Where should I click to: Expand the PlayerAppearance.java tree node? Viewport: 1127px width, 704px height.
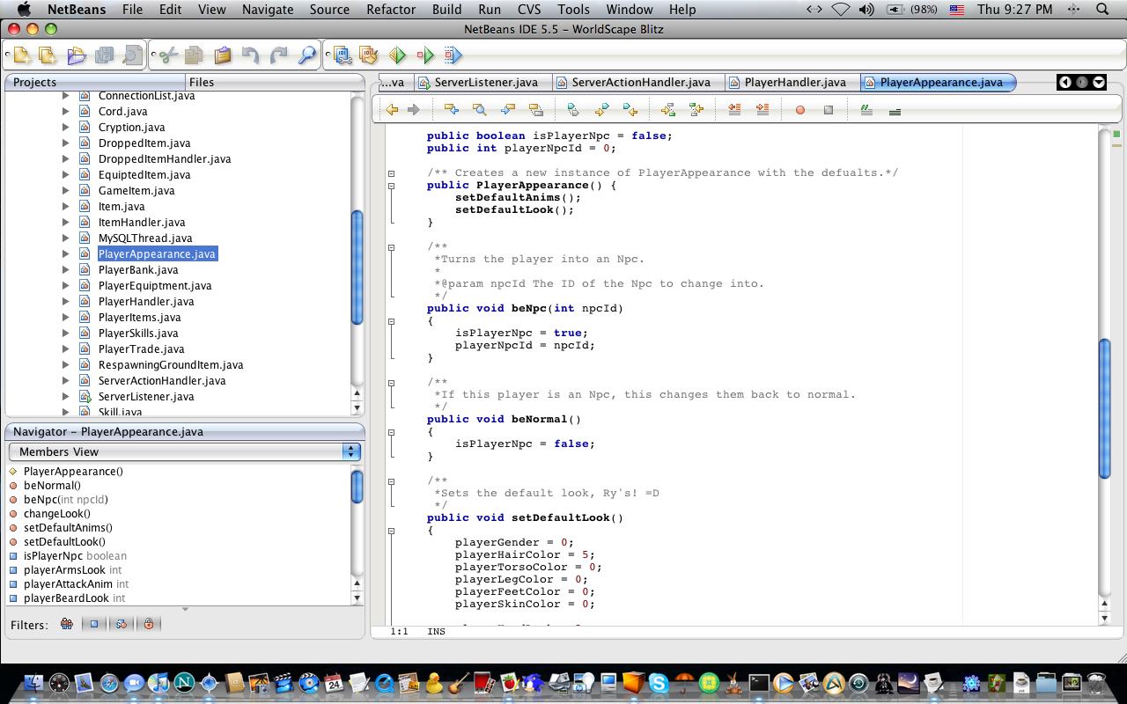point(65,254)
